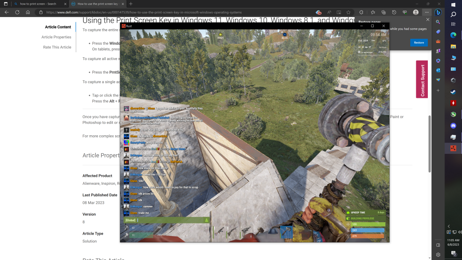
Task: Jump to 'Rate This Article' link
Action: [57, 47]
